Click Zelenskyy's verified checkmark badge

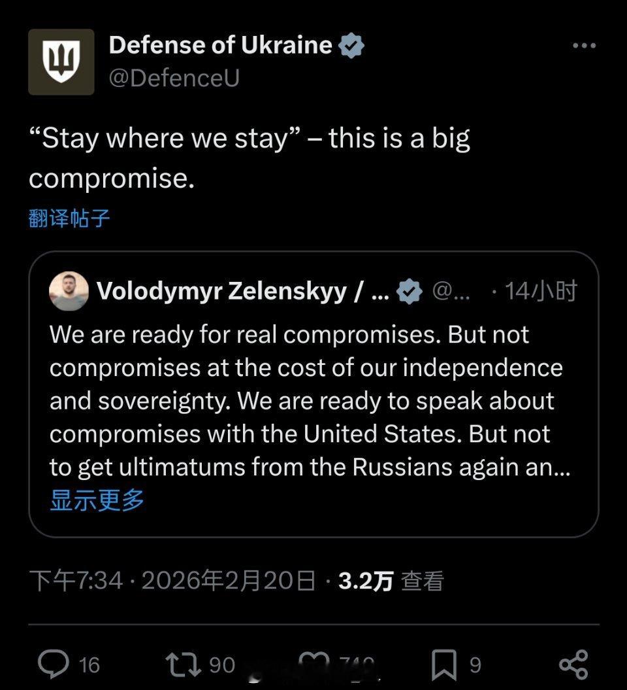(410, 292)
